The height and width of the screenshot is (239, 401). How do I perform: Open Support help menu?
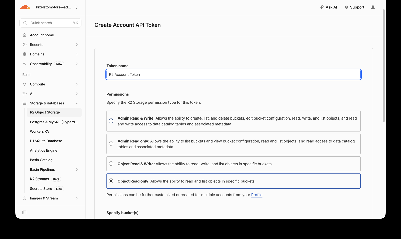click(x=354, y=7)
